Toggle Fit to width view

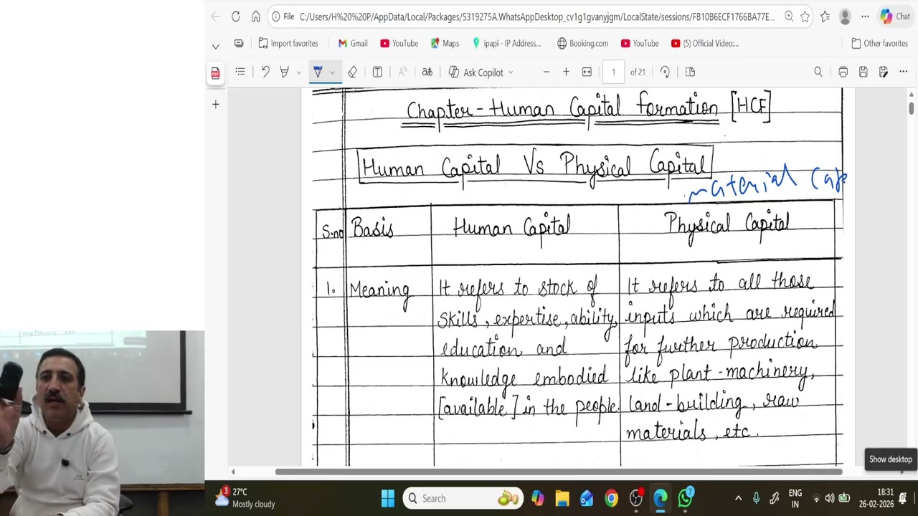coord(587,72)
